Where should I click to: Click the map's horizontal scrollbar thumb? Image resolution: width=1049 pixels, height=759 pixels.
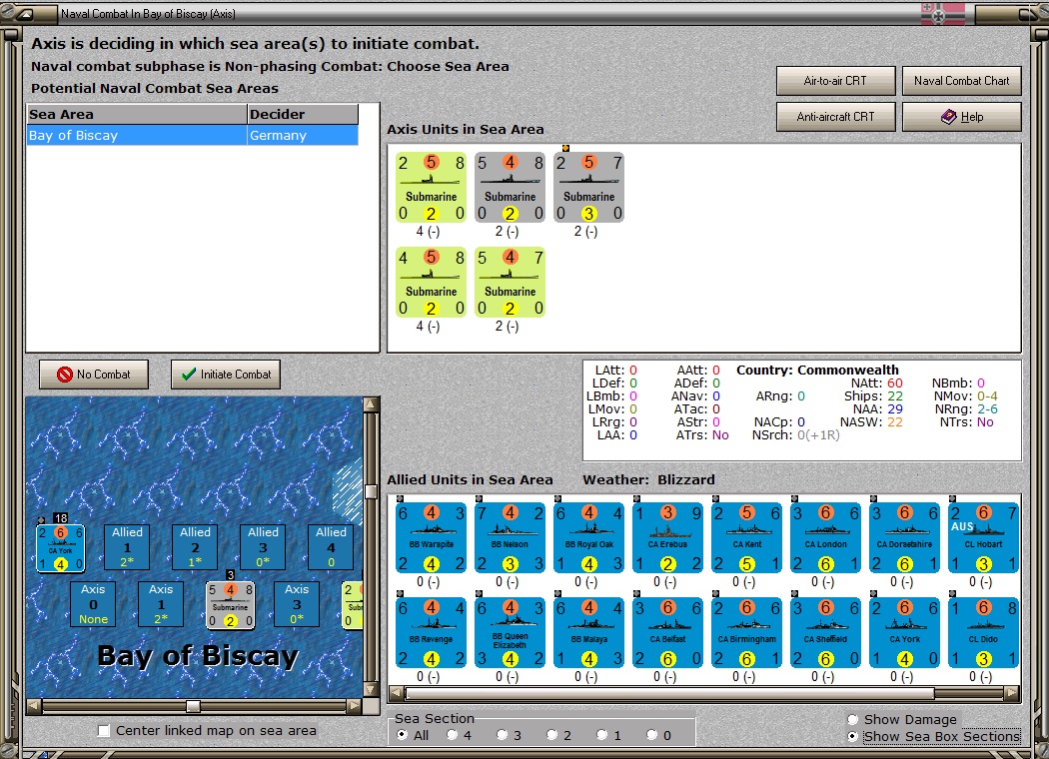(193, 706)
